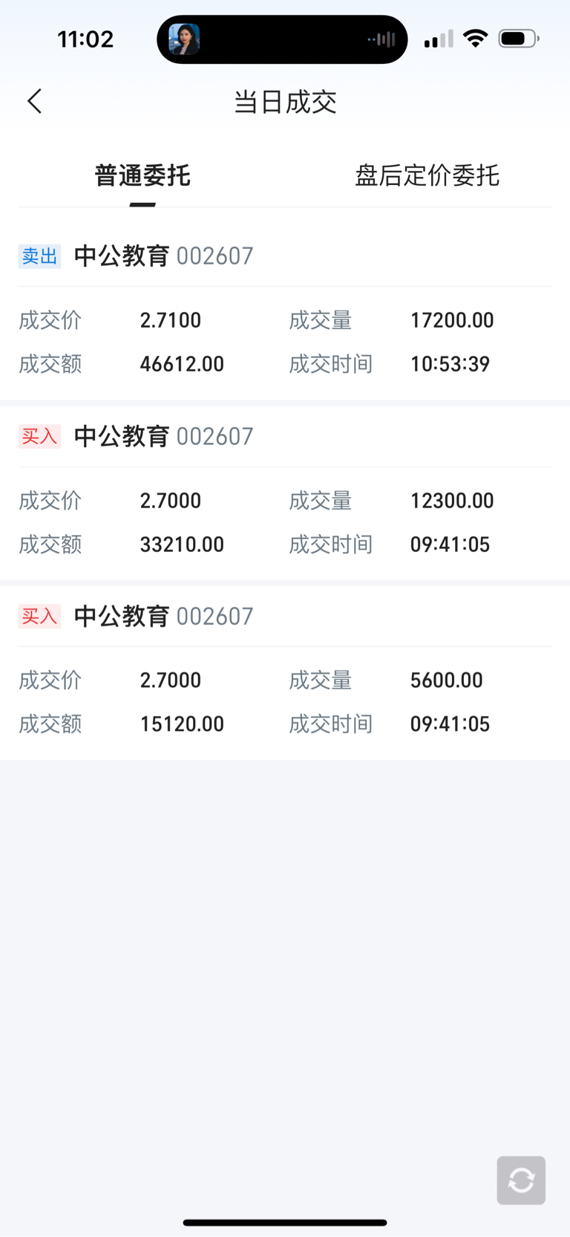Tap the cellular signal bars icon
This screenshot has width=570, height=1237.
(x=439, y=39)
